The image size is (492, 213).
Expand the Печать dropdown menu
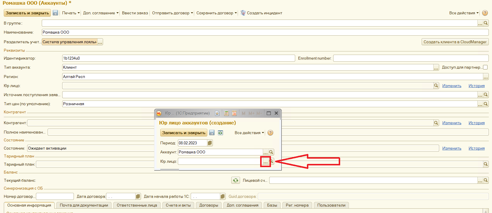pyautogui.click(x=71, y=13)
